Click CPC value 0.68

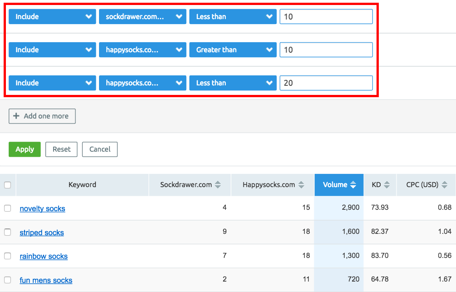tap(445, 208)
